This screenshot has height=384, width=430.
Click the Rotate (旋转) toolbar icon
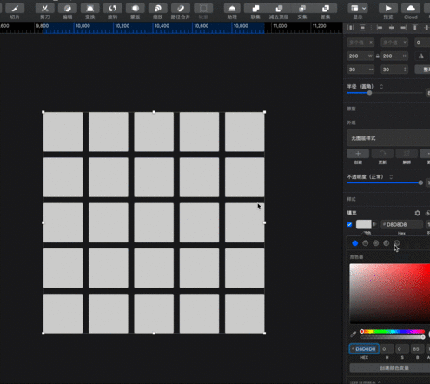112,9
